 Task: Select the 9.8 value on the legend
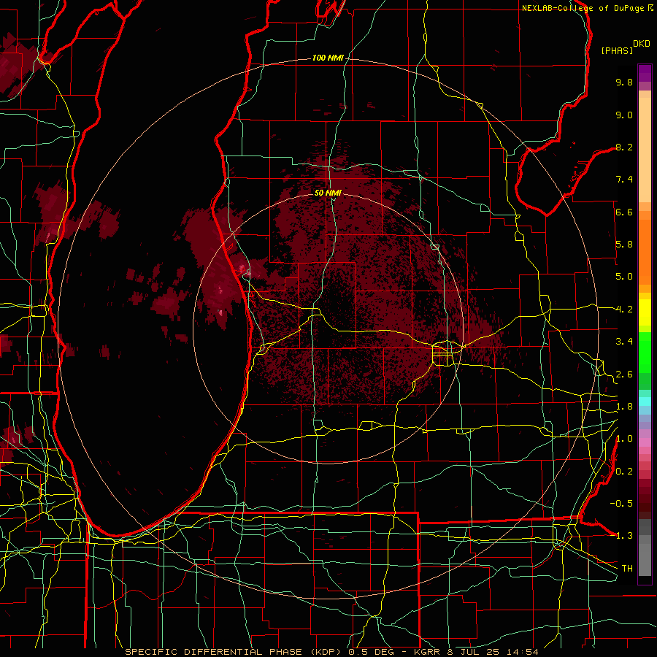624,82
